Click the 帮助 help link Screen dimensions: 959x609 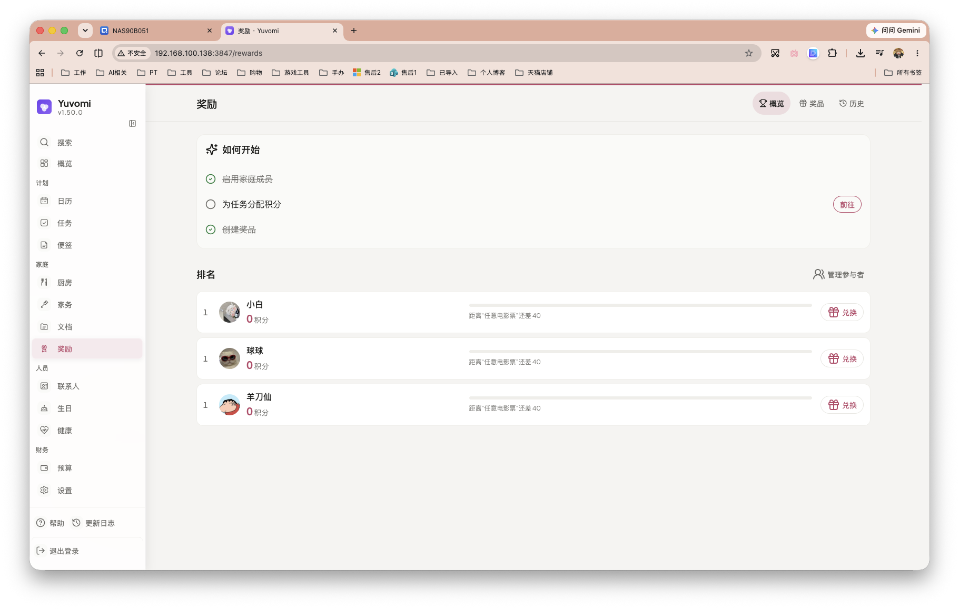click(x=50, y=523)
